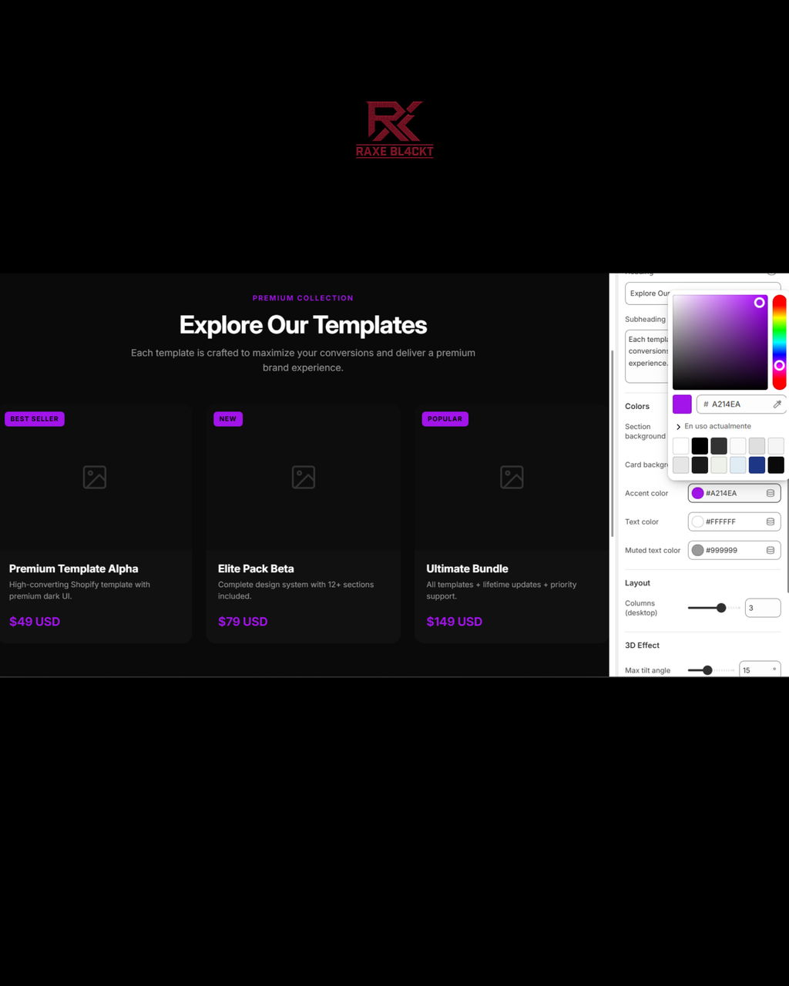Click the Subheading text area
The width and height of the screenshot is (789, 986).
(x=647, y=356)
